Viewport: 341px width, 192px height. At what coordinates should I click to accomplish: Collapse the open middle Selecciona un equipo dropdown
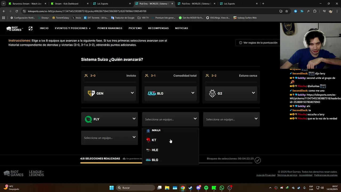[170, 119]
